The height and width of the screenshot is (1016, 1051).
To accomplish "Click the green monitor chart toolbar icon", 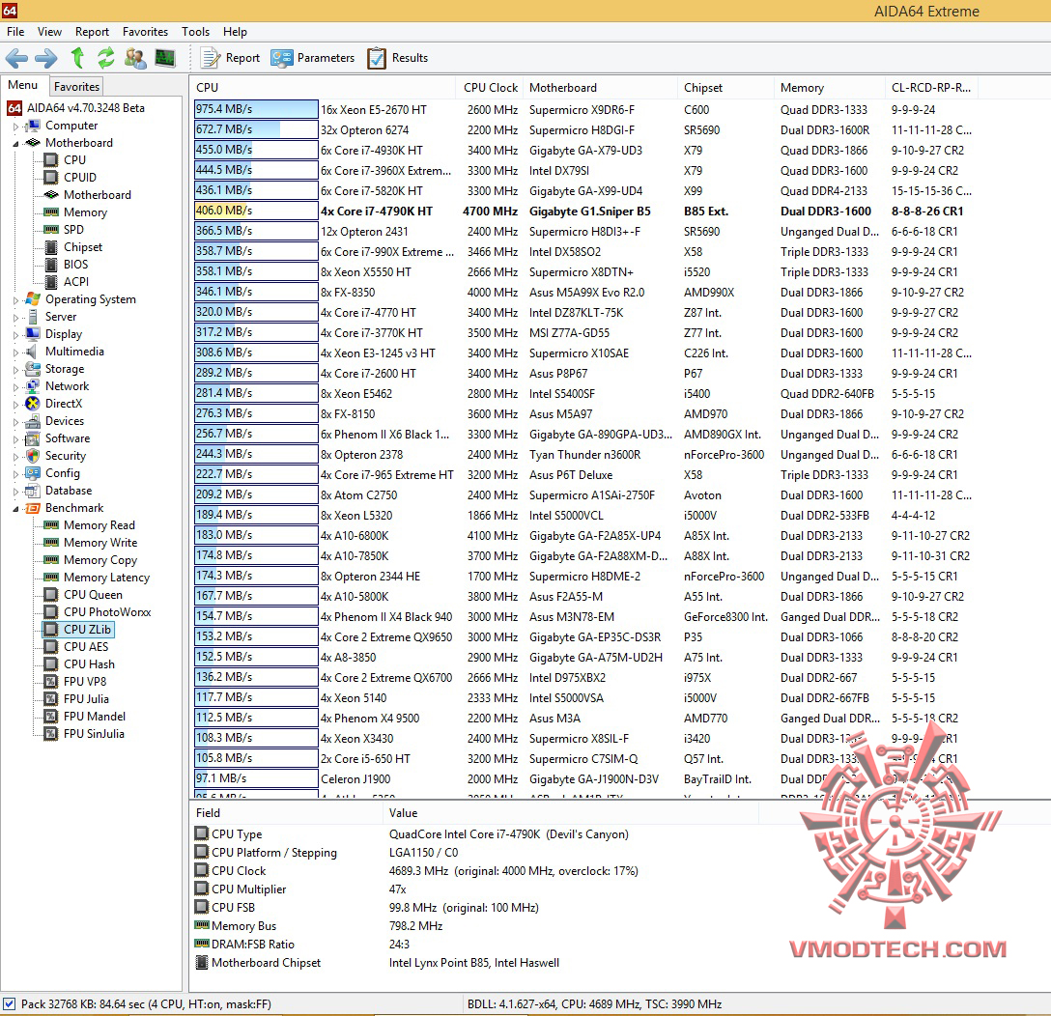I will (x=165, y=58).
